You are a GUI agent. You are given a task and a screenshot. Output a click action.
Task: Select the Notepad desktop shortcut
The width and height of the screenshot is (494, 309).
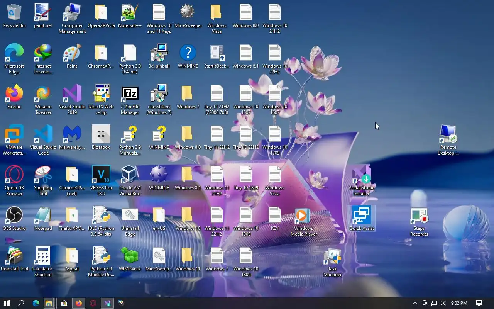tap(43, 219)
